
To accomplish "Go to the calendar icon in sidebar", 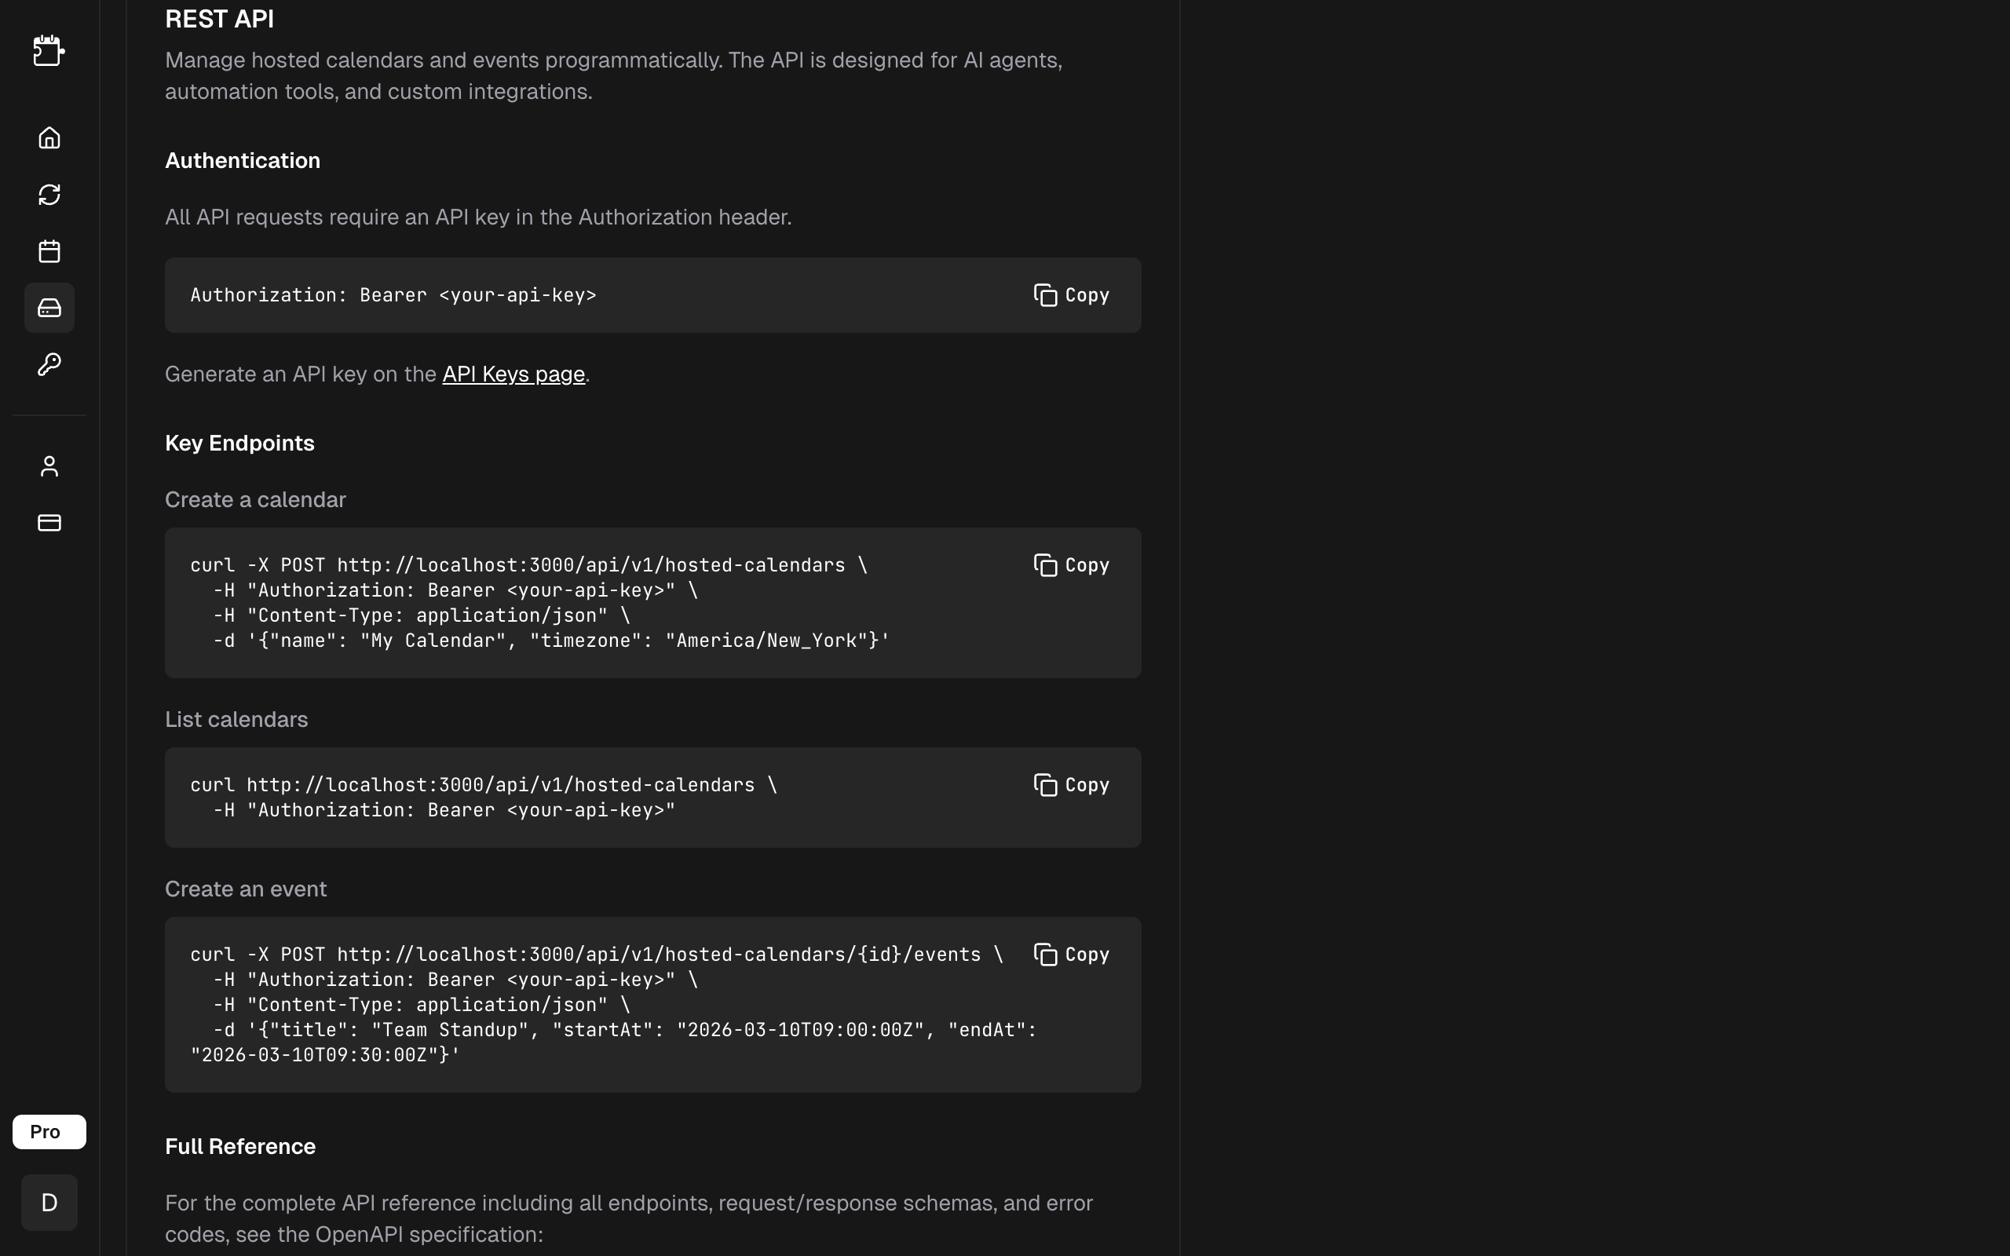I will pyautogui.click(x=49, y=251).
